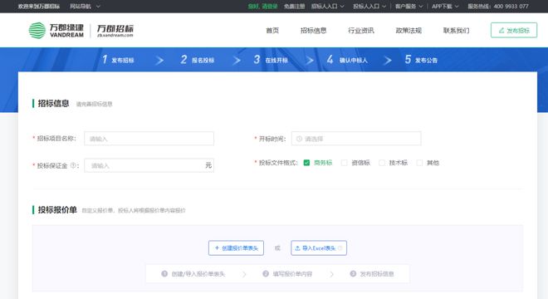Click the 欢迎来到万郡招标 welcome text

click(x=39, y=7)
